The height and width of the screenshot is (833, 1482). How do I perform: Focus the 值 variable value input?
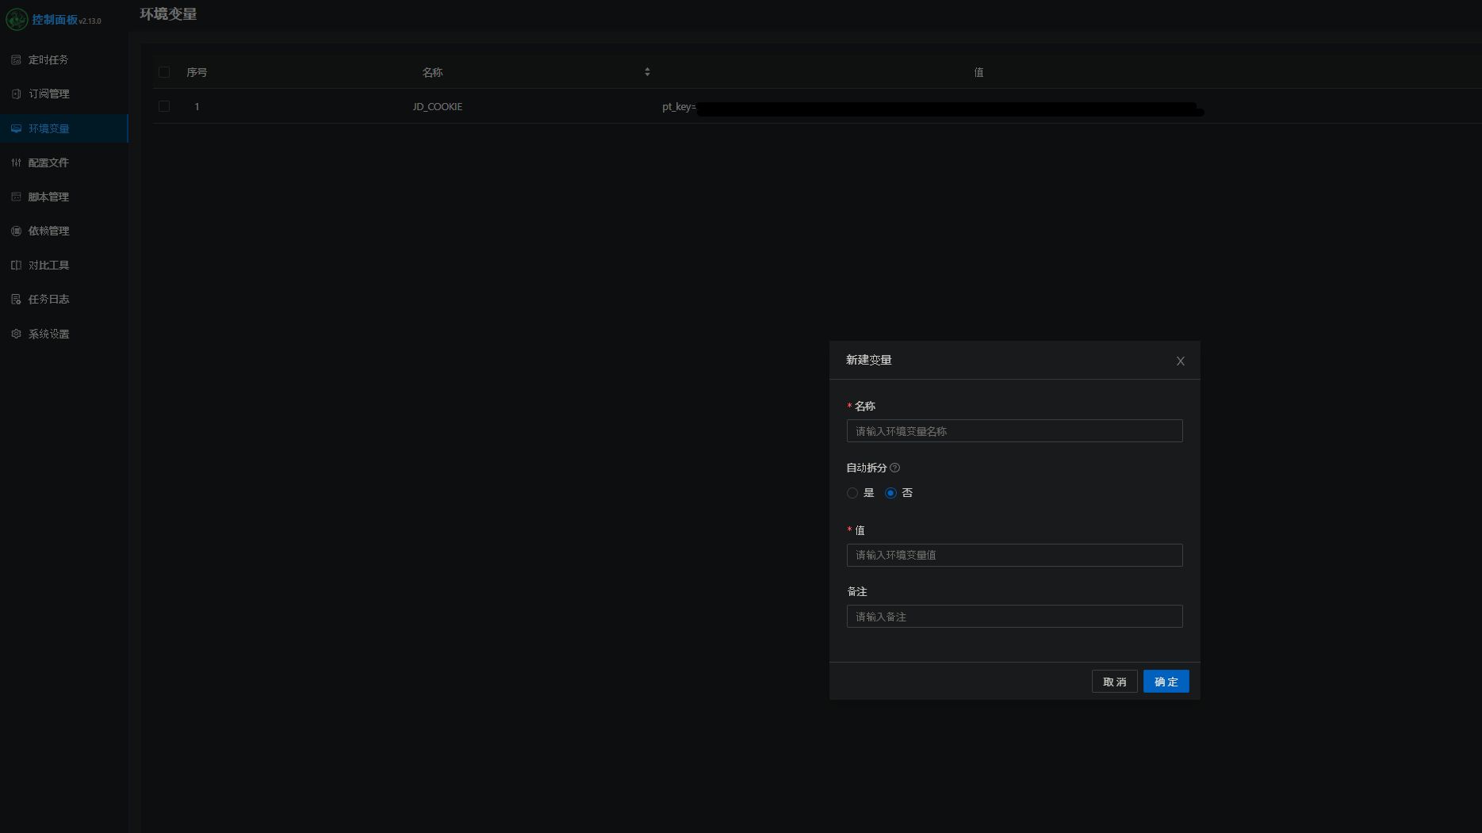[1013, 555]
